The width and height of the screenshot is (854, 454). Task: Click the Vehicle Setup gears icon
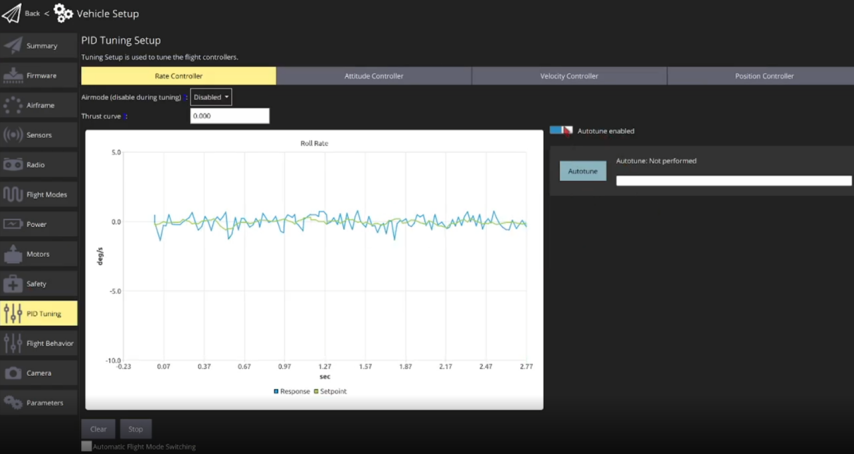point(63,13)
